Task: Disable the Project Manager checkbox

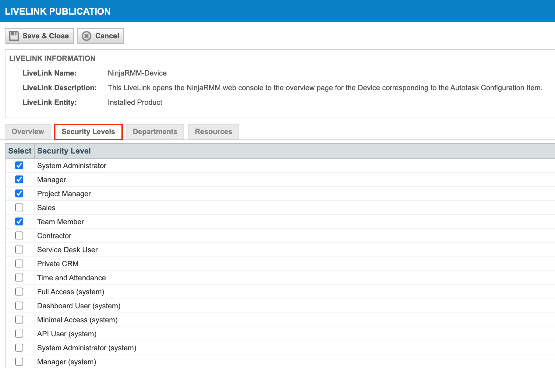Action: tap(19, 193)
